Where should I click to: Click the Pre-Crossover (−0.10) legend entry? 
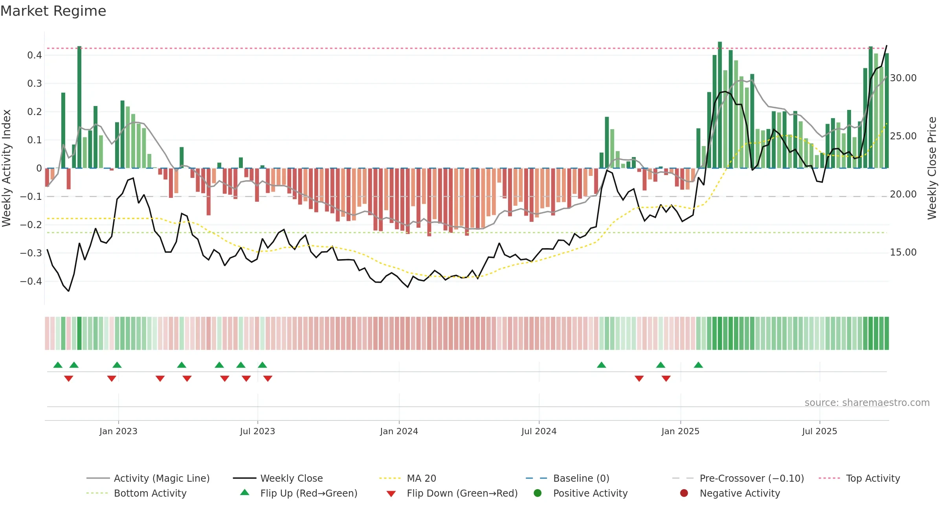(x=738, y=478)
